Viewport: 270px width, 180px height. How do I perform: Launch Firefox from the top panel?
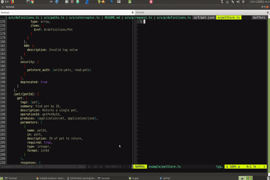[x=12, y=2]
